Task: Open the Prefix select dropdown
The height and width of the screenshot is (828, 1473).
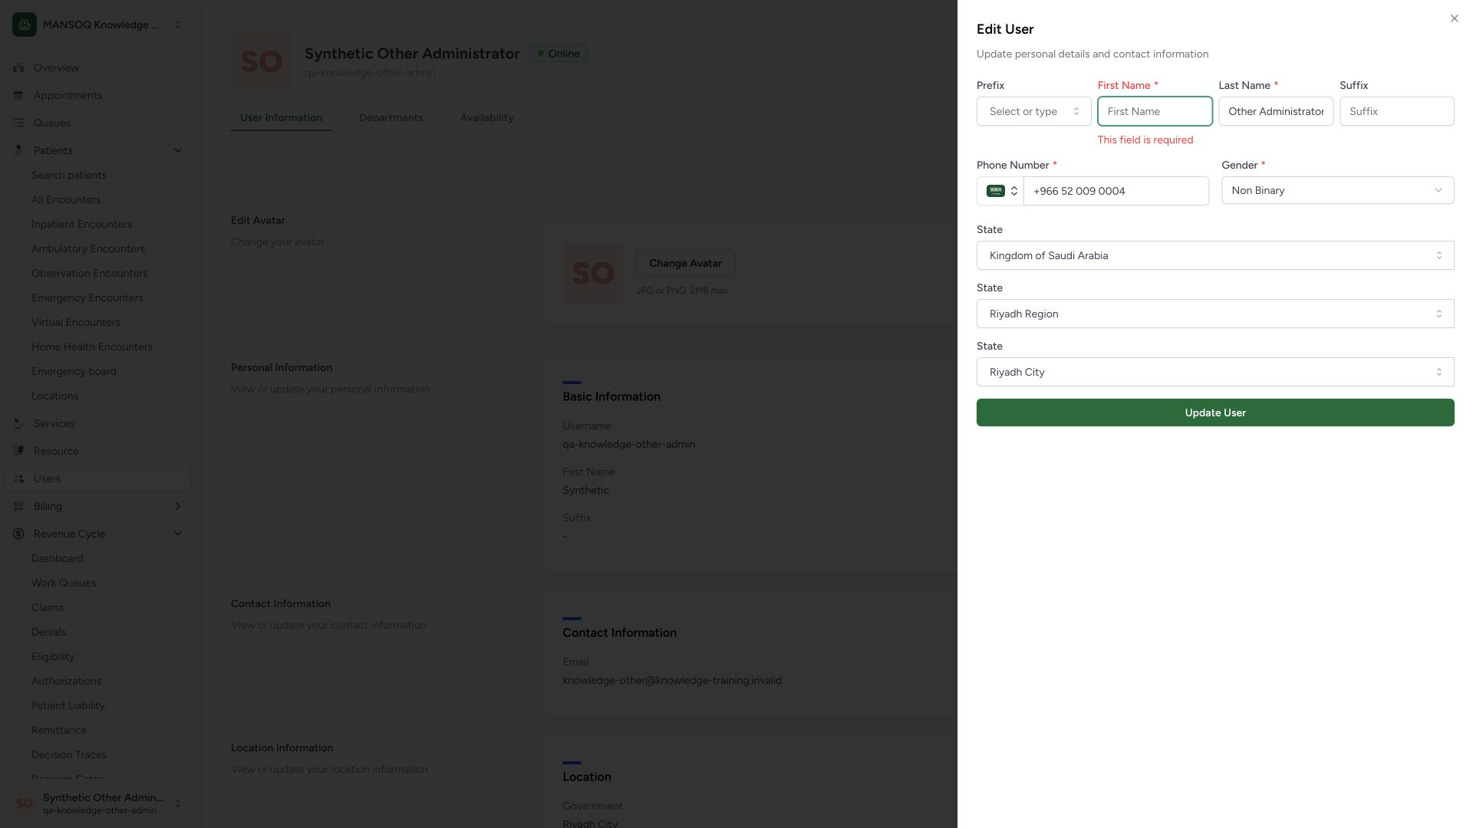Action: click(x=1033, y=111)
